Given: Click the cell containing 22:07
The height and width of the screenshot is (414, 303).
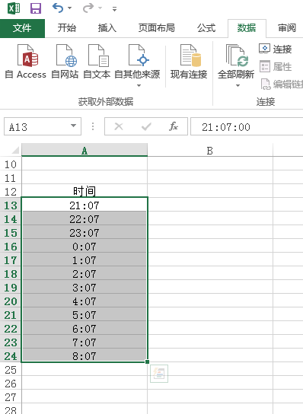Looking at the screenshot, I should pos(85,218).
